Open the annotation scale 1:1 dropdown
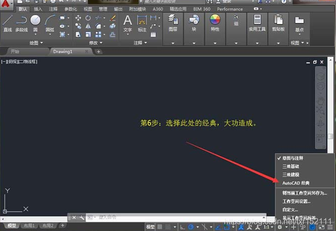The width and height of the screenshot is (336, 231). click(x=268, y=226)
